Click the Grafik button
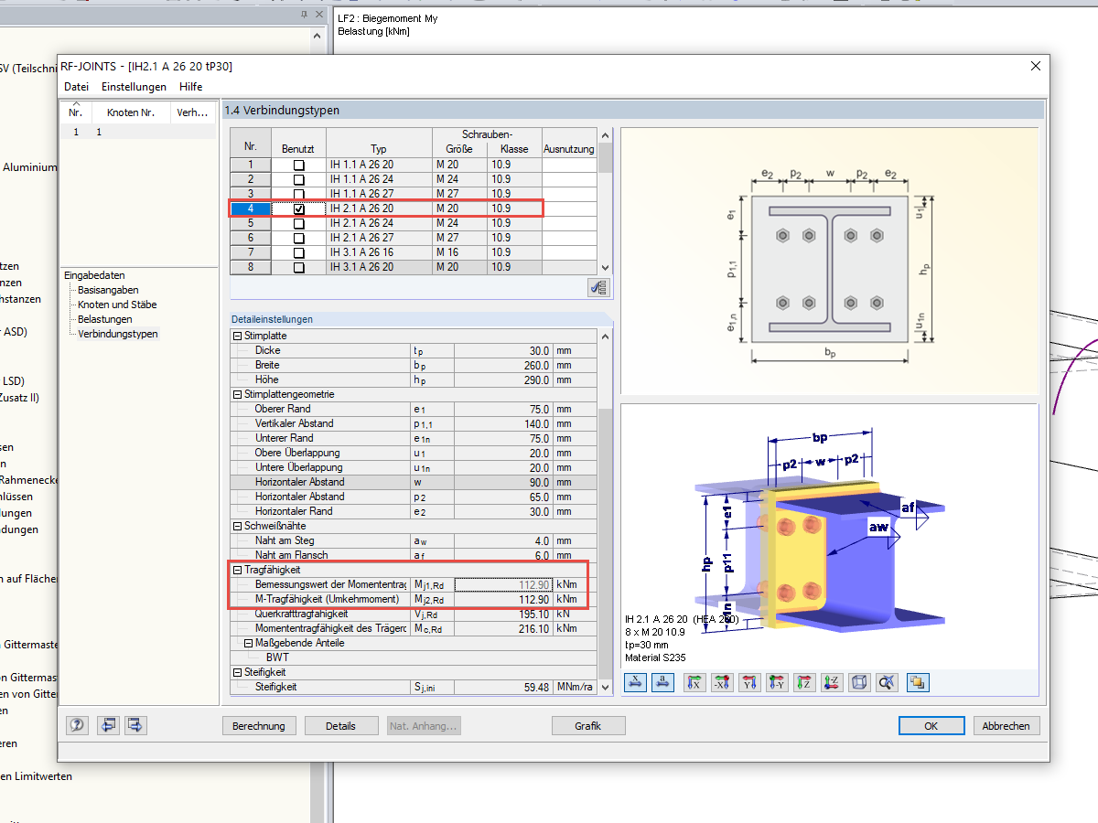1098x823 pixels. [588, 725]
